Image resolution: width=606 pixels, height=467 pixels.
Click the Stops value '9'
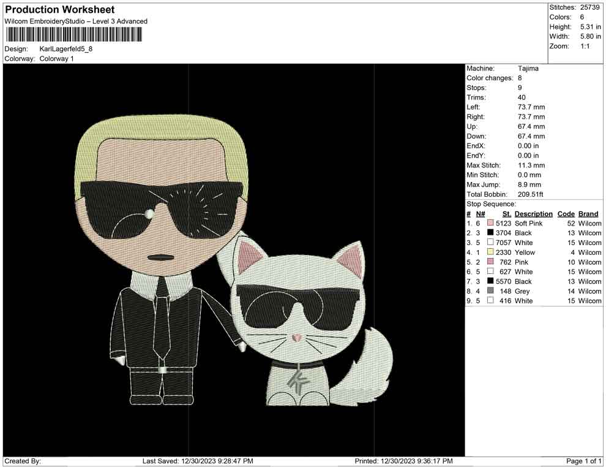click(520, 88)
